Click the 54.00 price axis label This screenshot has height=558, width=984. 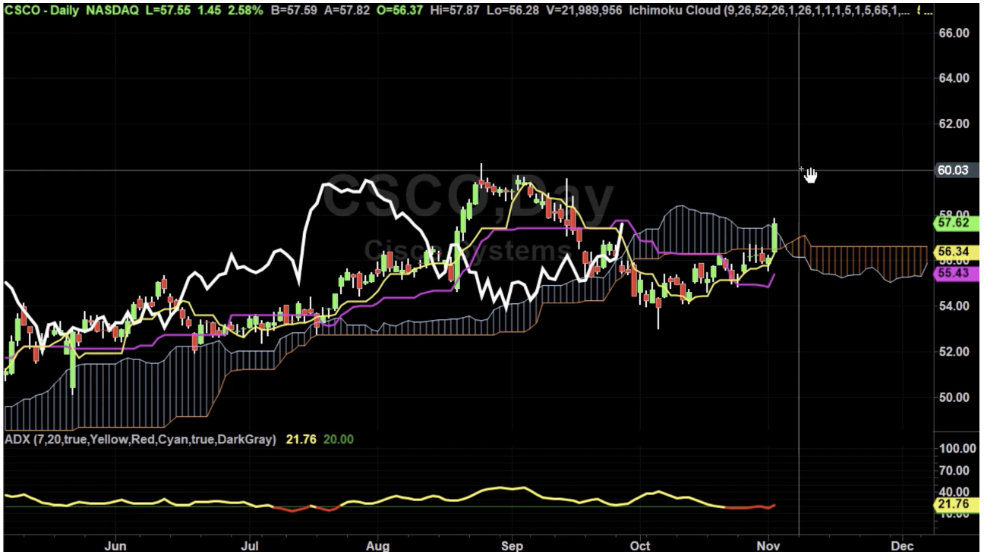click(x=954, y=306)
